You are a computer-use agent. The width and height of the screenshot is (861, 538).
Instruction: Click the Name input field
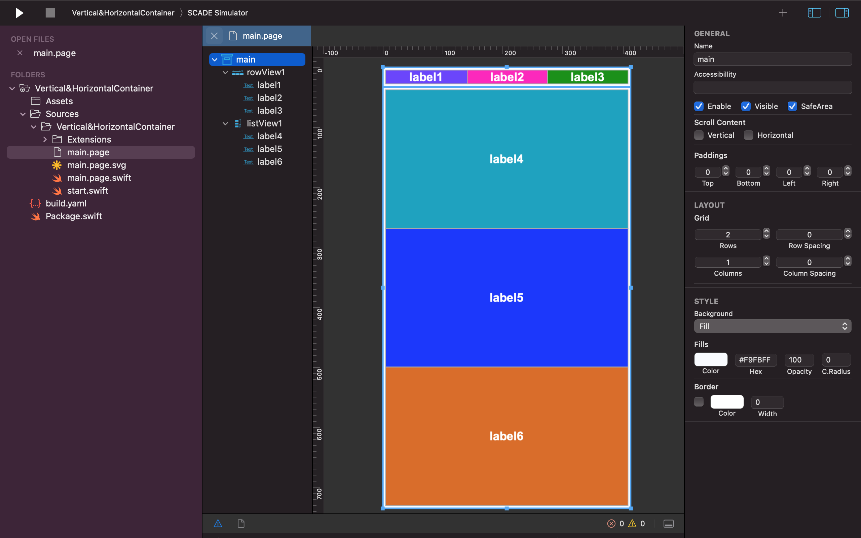pos(773,60)
